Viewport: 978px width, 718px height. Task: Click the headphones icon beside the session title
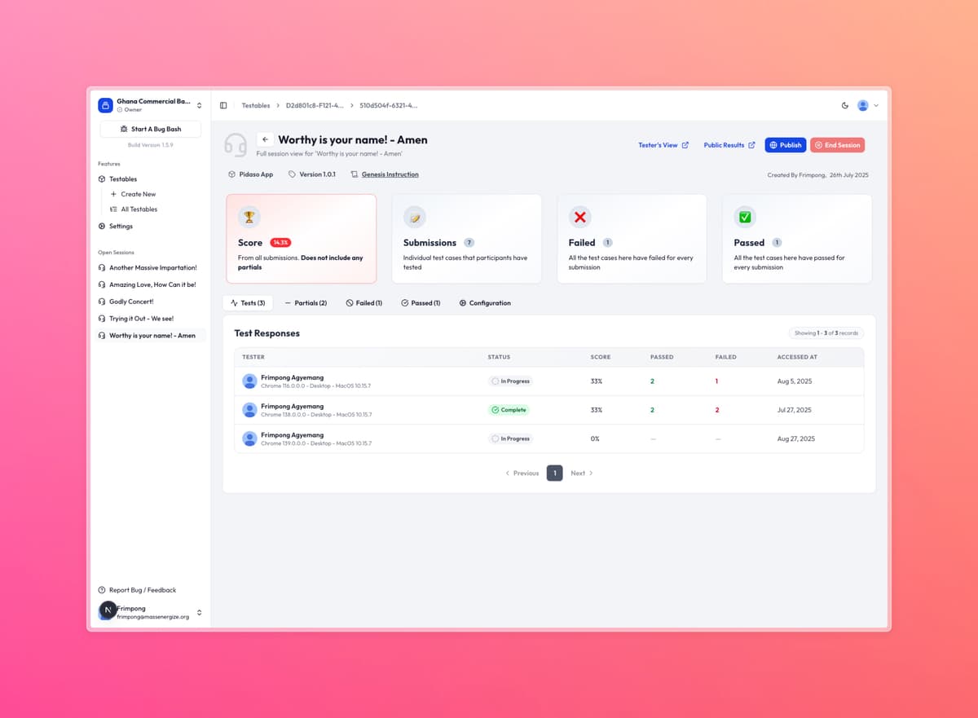(x=236, y=144)
